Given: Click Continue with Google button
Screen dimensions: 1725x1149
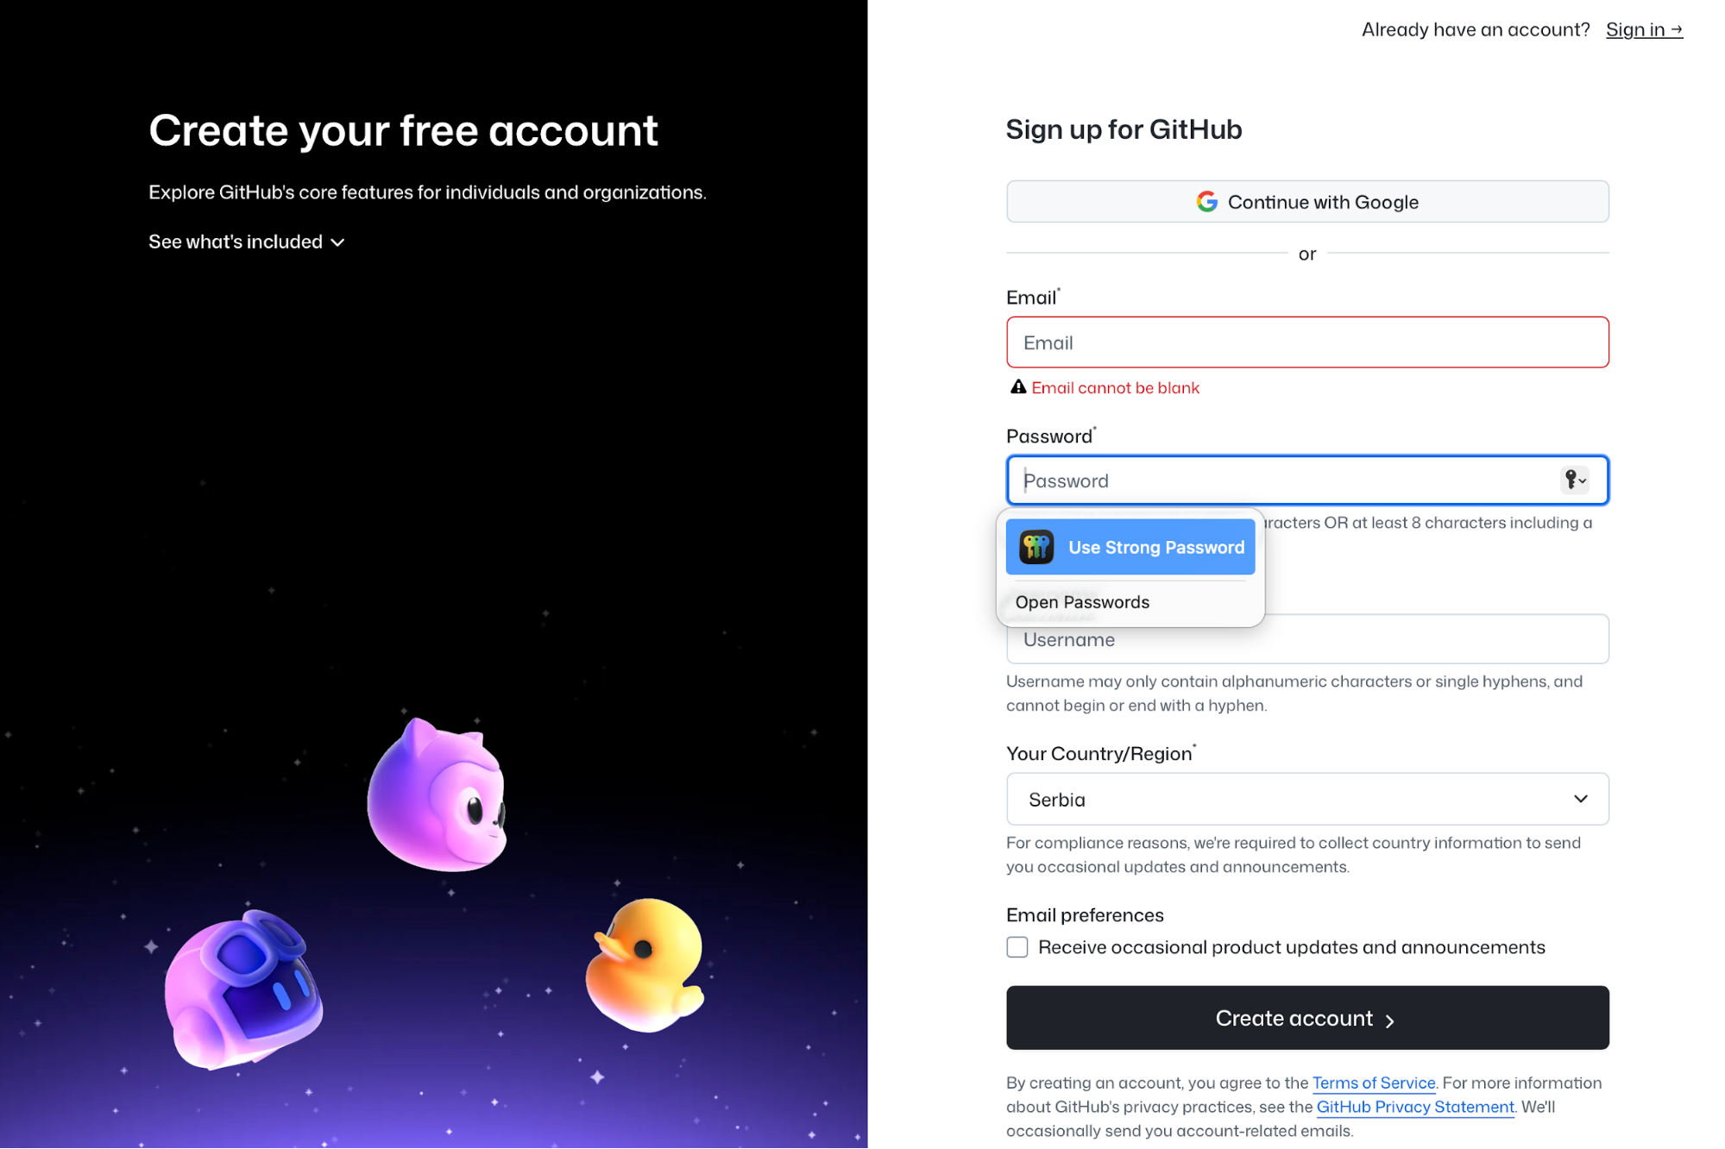Looking at the screenshot, I should click(x=1307, y=202).
